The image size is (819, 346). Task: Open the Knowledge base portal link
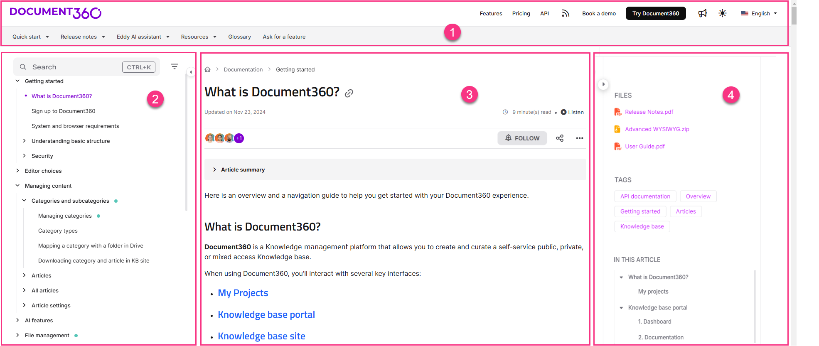point(266,314)
